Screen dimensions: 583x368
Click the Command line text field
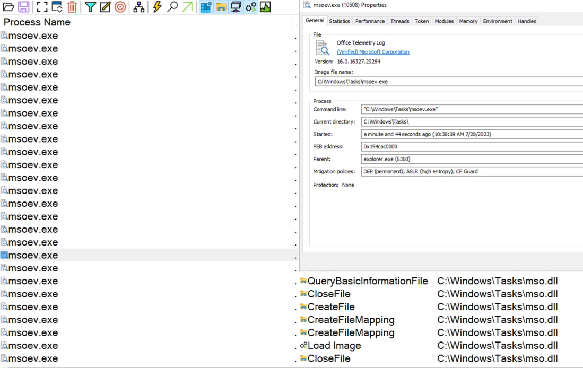471,109
